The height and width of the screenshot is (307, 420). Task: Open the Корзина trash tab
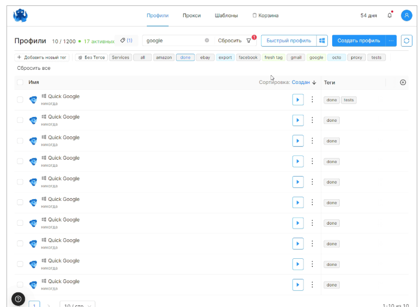[266, 16]
